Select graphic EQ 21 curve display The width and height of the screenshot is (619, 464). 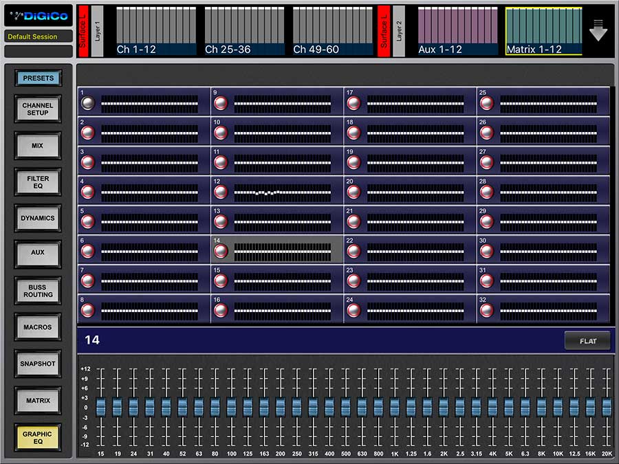pos(415,222)
